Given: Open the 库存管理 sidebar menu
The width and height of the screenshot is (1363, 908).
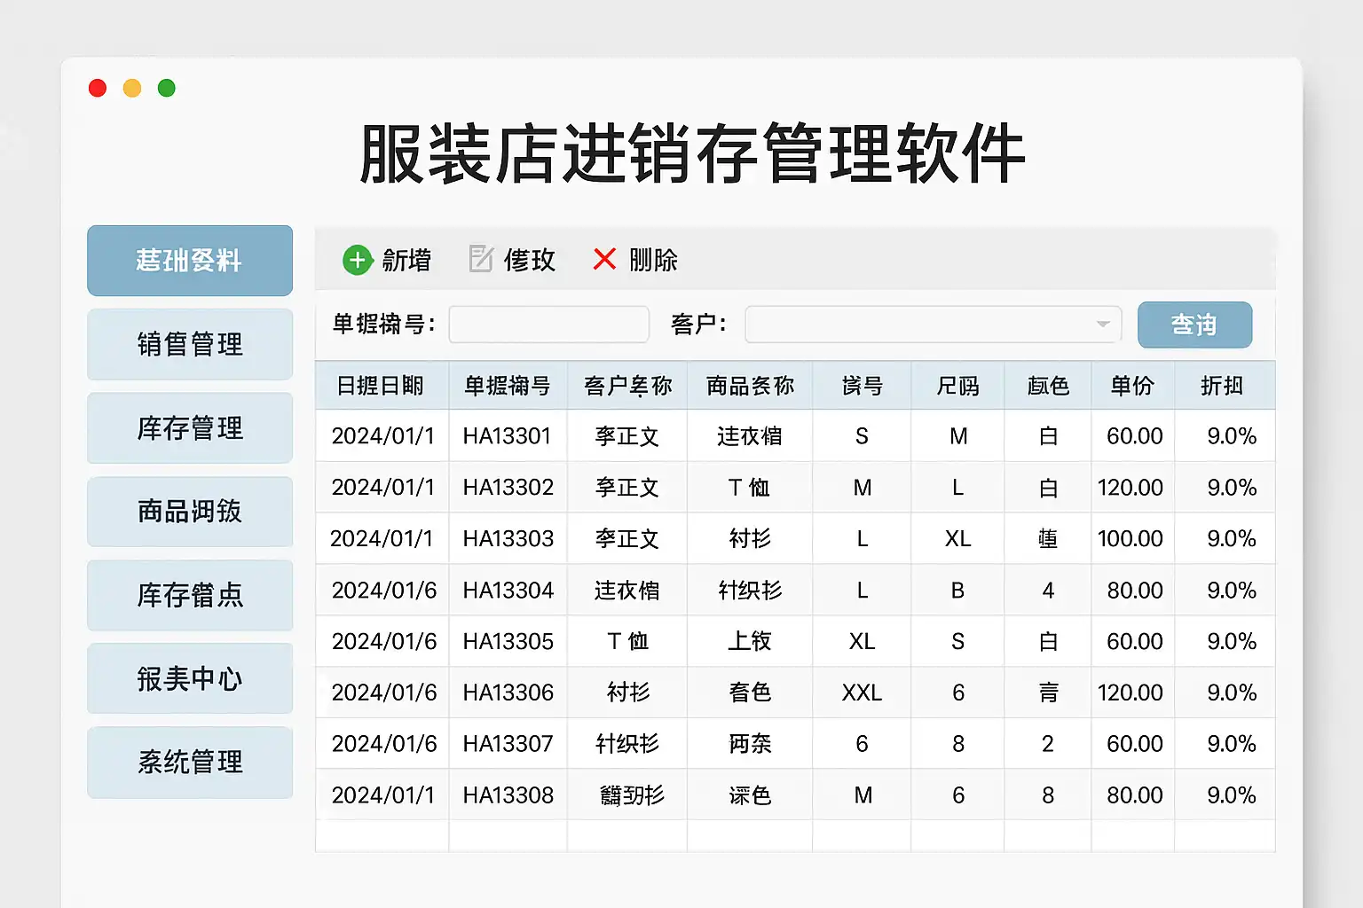Looking at the screenshot, I should pyautogui.click(x=190, y=428).
